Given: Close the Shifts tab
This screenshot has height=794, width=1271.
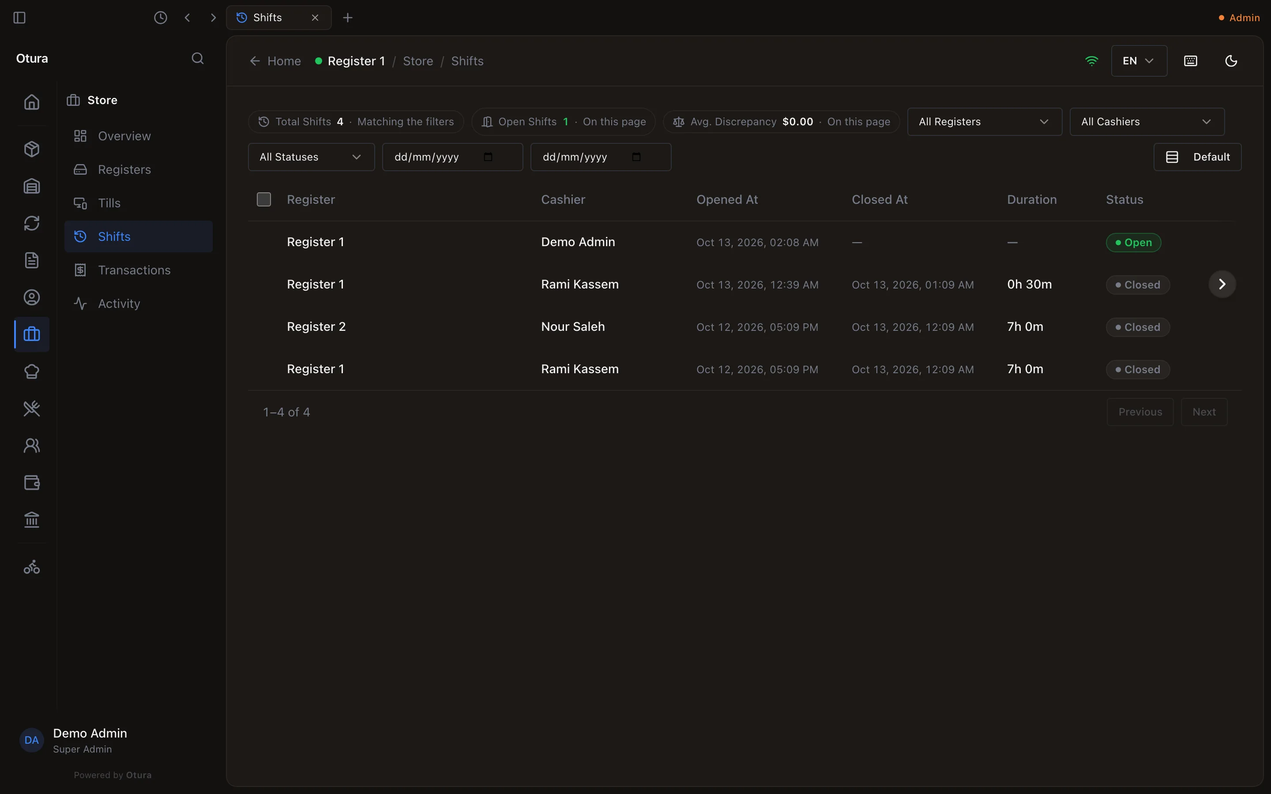Looking at the screenshot, I should (x=315, y=18).
